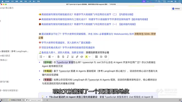This screenshot has width=182, height=102.
Task: Open the Vivaldi application menu
Action: coord(7,1)
